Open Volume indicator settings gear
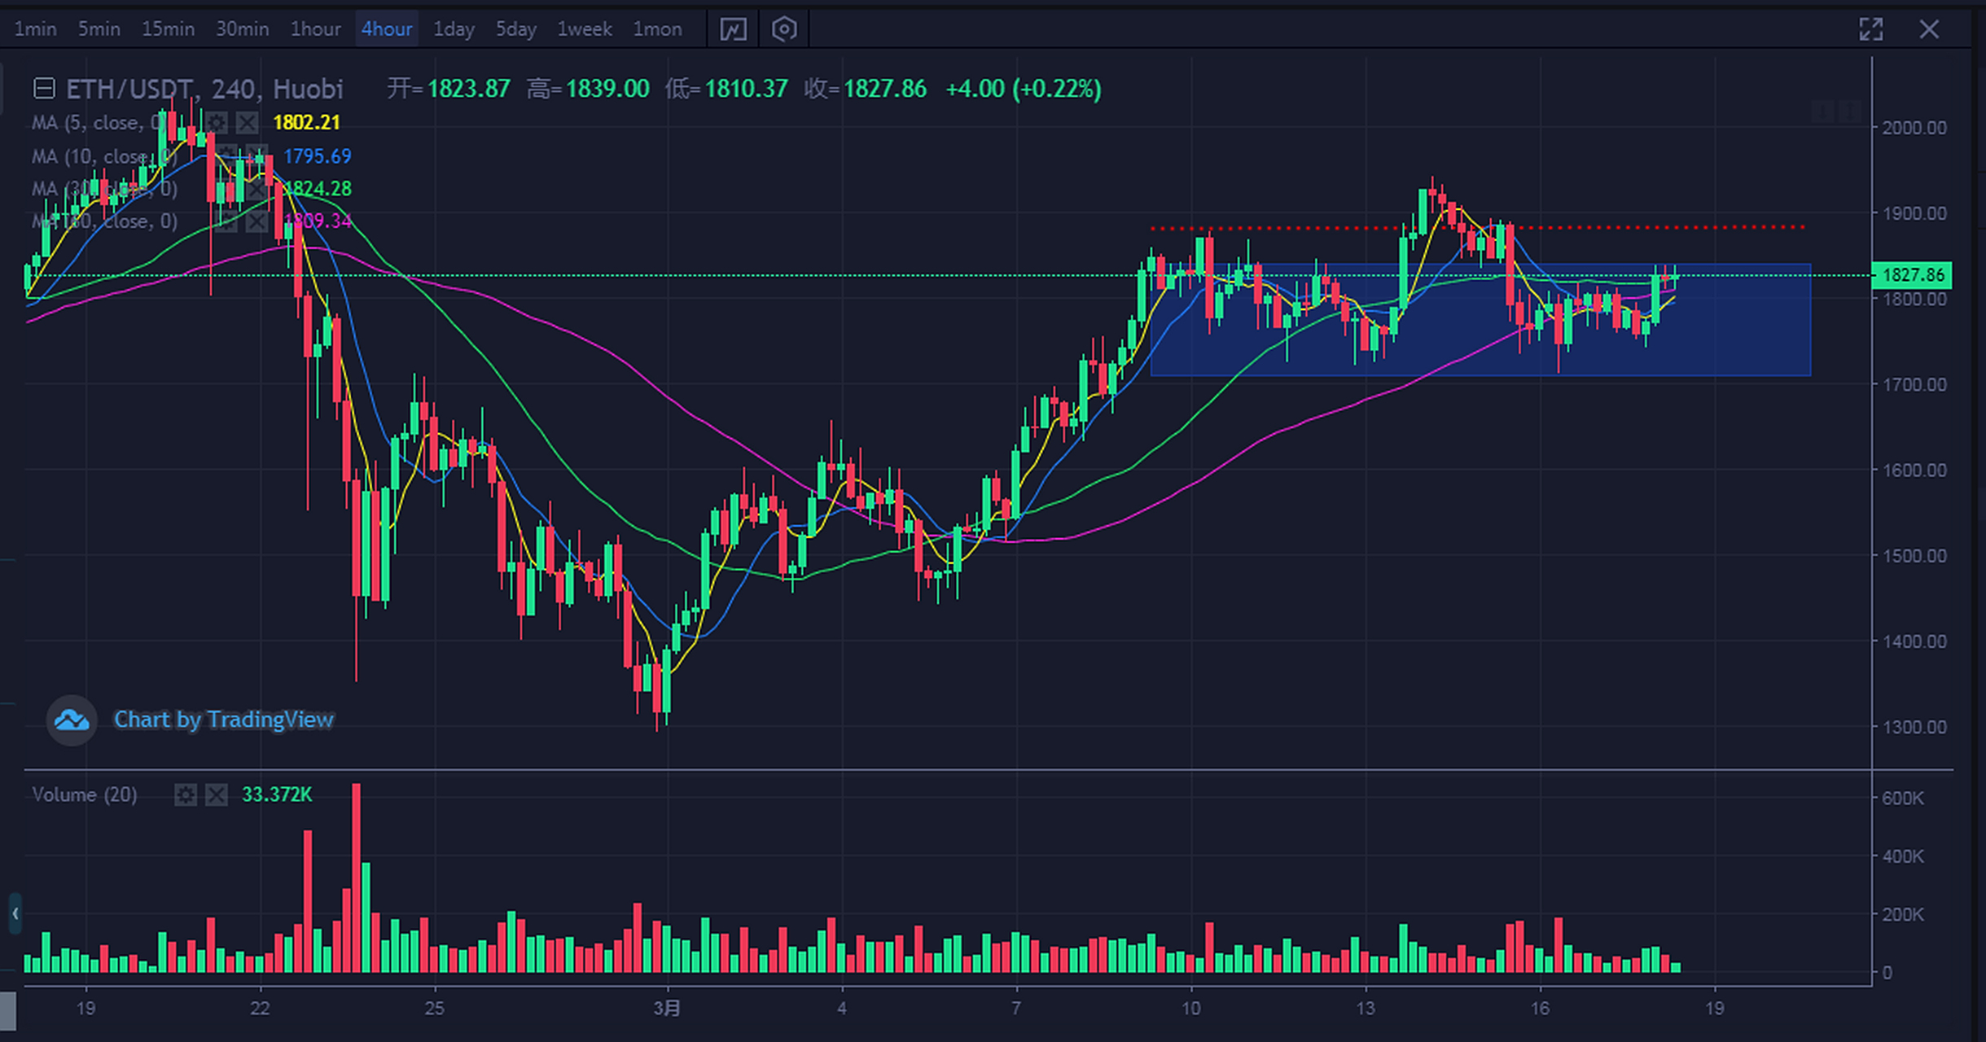This screenshot has height=1042, width=1986. (x=186, y=795)
